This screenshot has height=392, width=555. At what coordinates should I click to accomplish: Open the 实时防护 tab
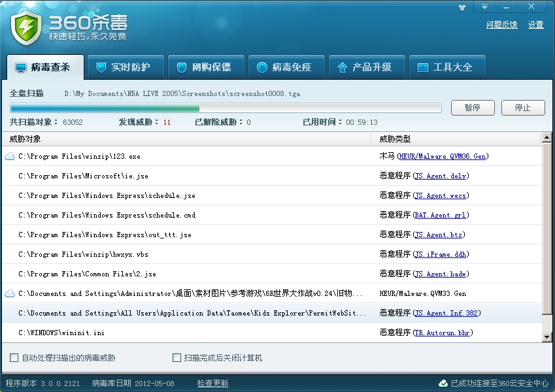pyautogui.click(x=126, y=67)
